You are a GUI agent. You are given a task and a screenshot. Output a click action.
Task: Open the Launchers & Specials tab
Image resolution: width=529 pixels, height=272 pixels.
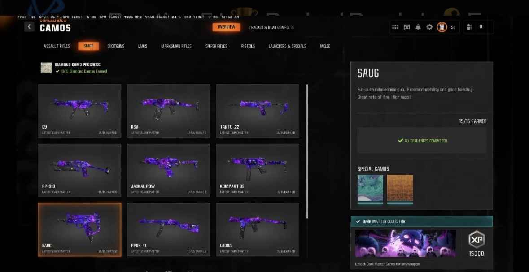[x=287, y=46]
